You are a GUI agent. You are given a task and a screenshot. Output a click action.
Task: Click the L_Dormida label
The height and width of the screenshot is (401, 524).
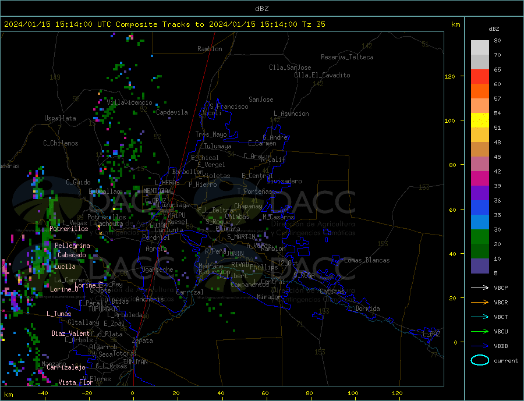364,308
